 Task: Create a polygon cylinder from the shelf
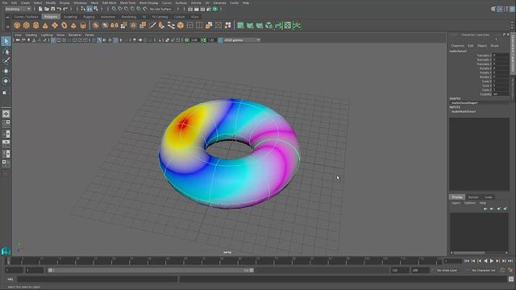coord(35,25)
